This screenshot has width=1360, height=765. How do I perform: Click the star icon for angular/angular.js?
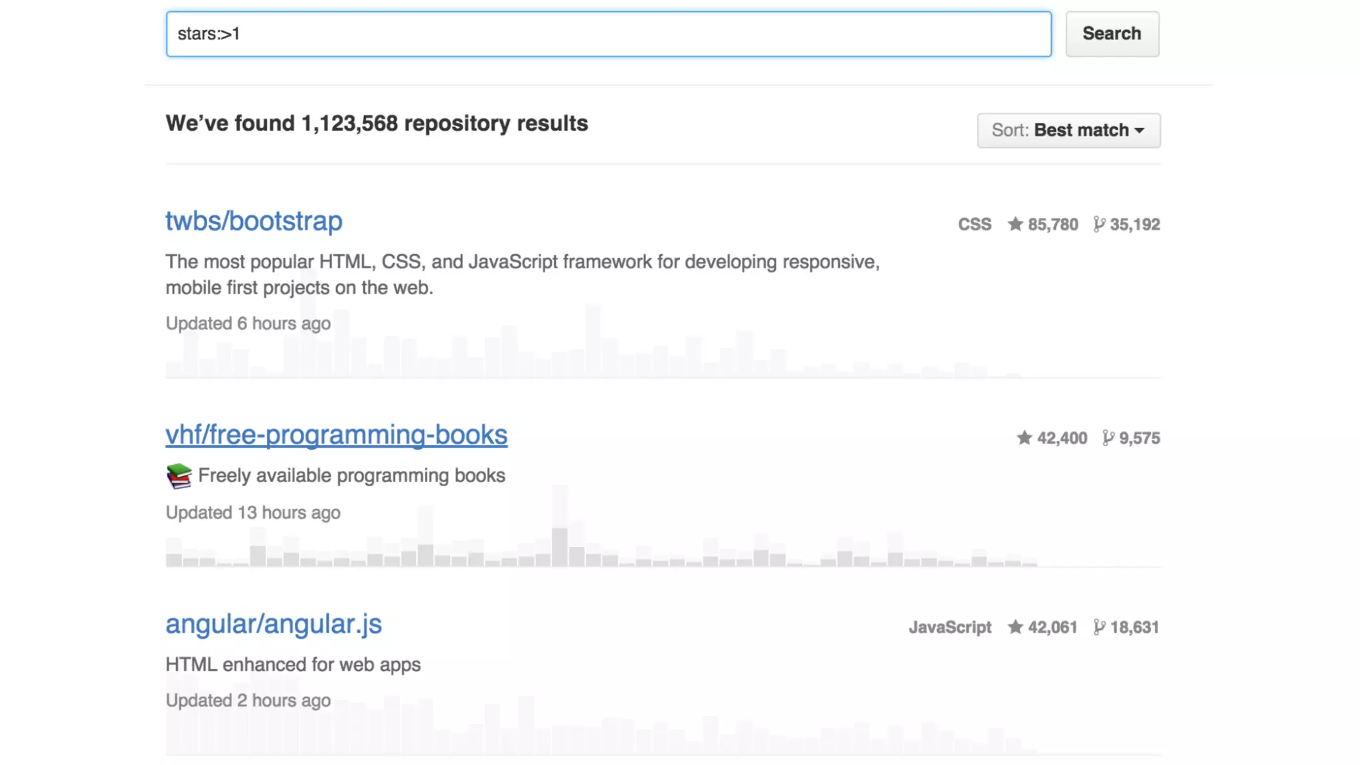click(1015, 628)
